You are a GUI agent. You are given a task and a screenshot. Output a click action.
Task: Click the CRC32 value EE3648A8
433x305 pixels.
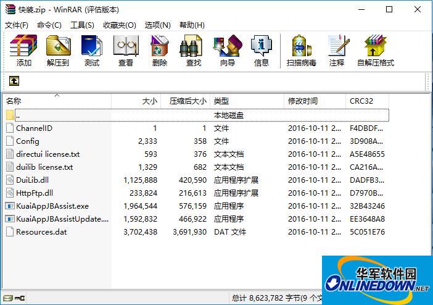coord(367,219)
